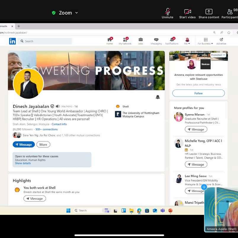Screen dimensions: 238x238
Task: Click the blue Message button
Action: pos(24,145)
